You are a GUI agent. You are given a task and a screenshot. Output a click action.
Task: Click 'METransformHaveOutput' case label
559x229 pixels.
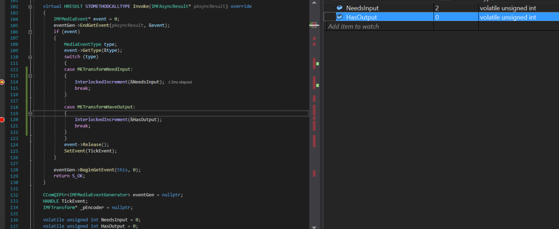click(105, 107)
